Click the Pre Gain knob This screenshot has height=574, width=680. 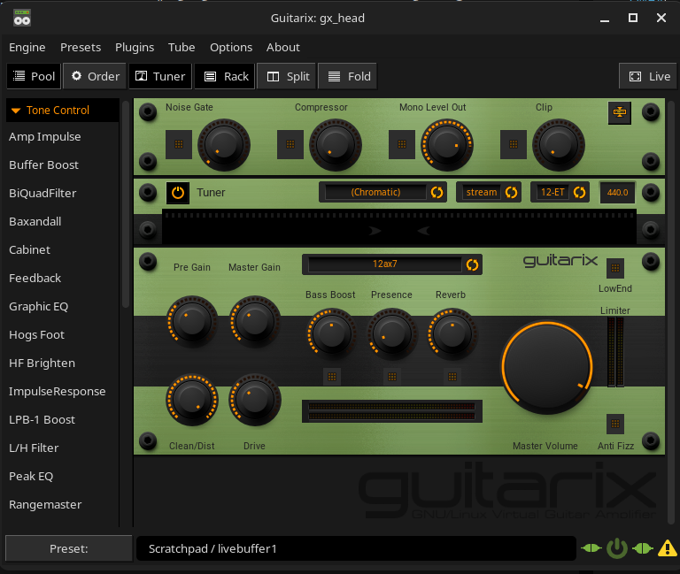192,321
